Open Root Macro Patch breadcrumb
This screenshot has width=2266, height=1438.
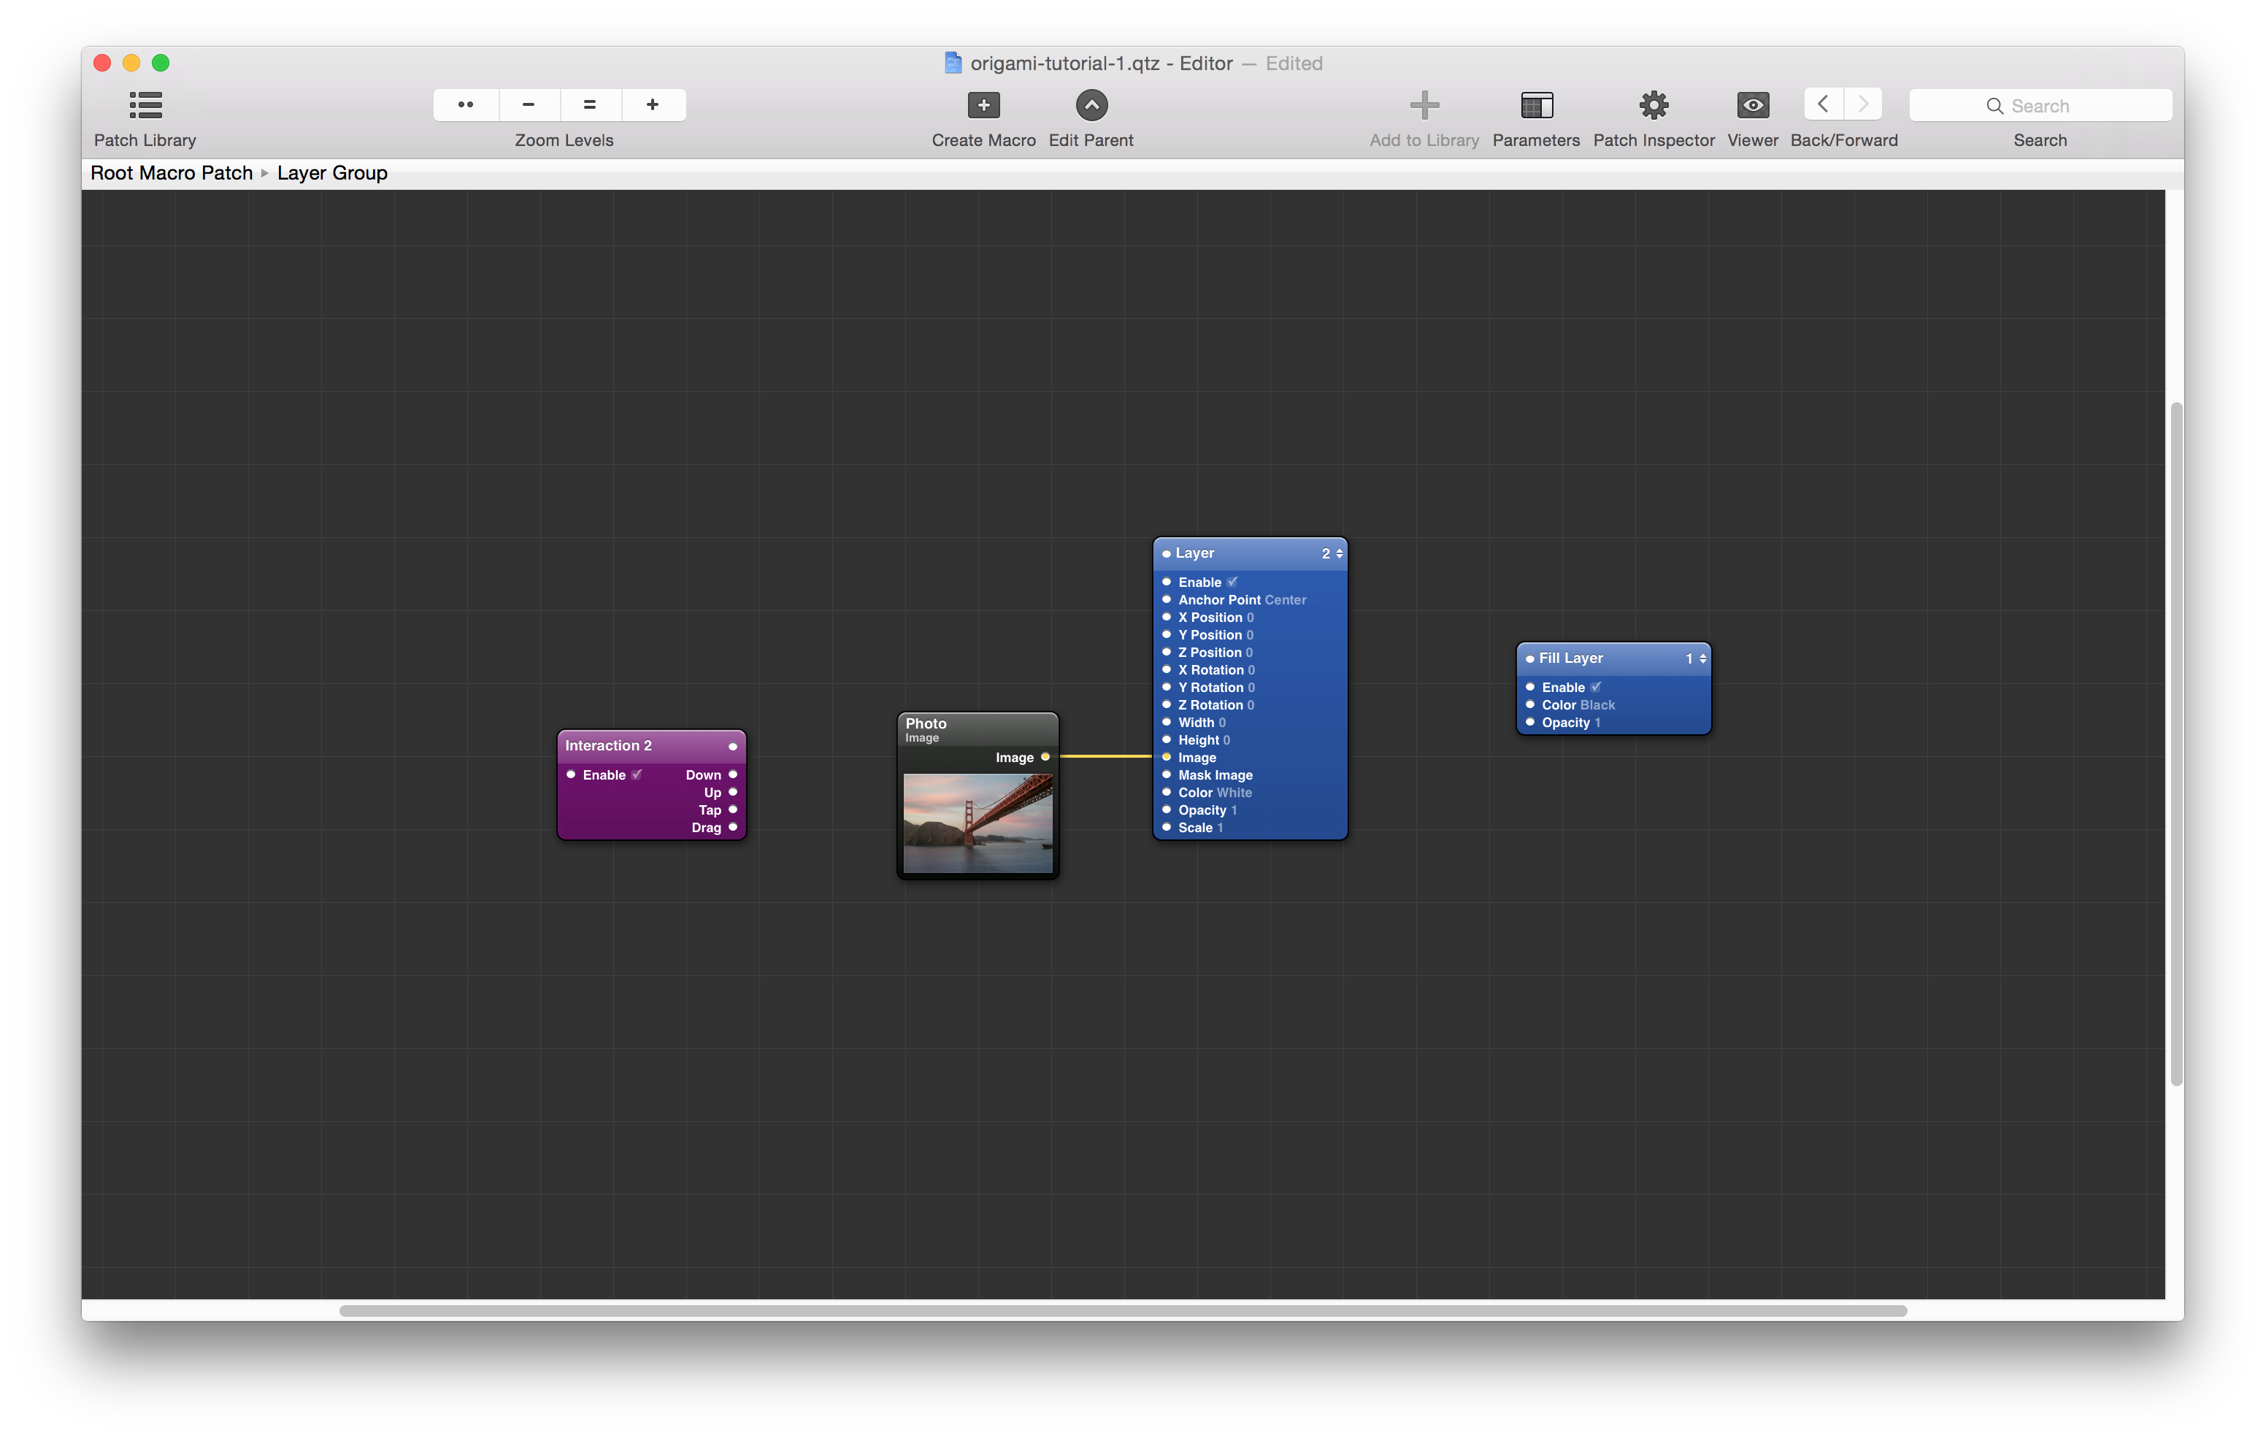(172, 172)
